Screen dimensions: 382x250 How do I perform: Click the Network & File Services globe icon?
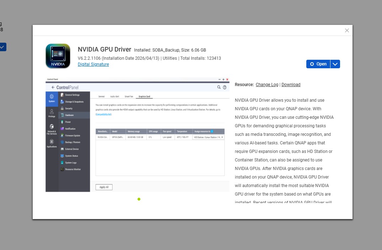52,127
